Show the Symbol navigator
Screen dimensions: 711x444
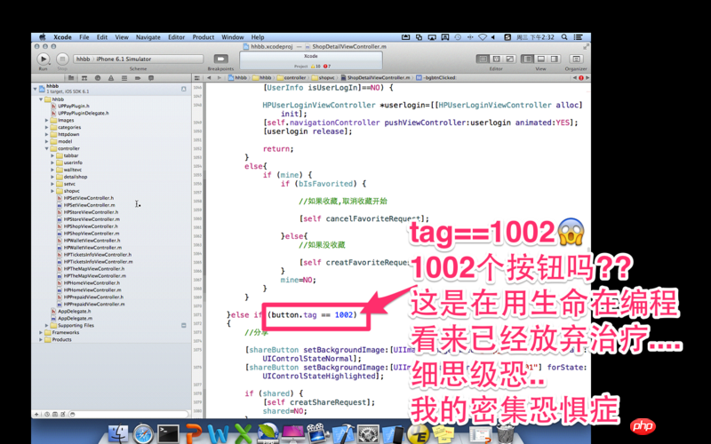pos(84,78)
